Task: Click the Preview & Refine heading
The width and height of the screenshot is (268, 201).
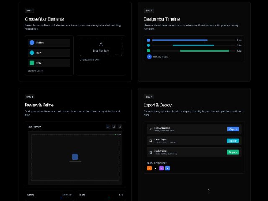Action: pyautogui.click(x=39, y=105)
